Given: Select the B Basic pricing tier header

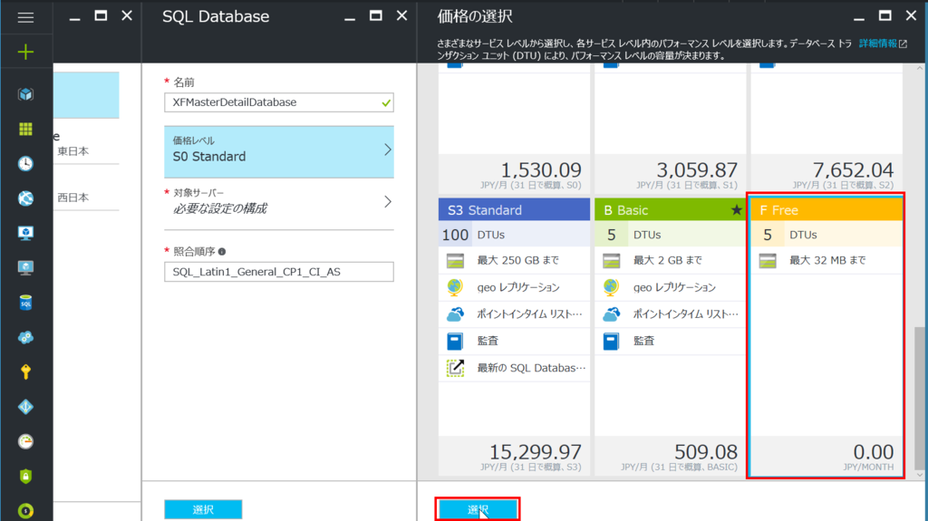Looking at the screenshot, I should click(x=670, y=210).
